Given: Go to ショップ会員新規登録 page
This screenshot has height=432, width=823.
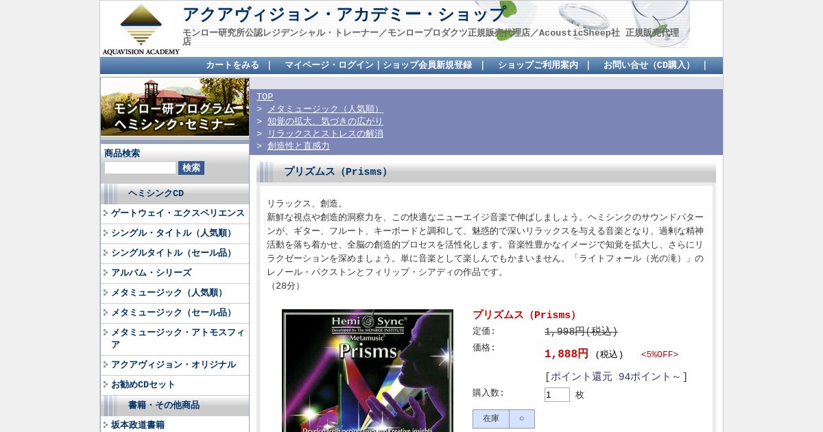Looking at the screenshot, I should click(427, 65).
